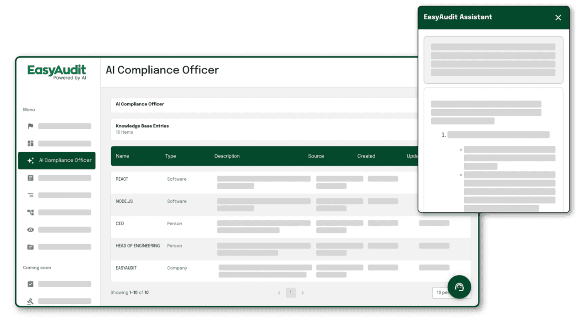Open the EasyAudit Assistant headset button
This screenshot has width=586, height=329.
[x=459, y=287]
